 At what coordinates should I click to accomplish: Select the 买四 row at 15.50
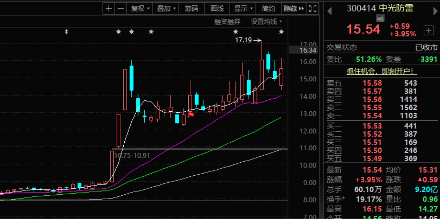(382, 150)
